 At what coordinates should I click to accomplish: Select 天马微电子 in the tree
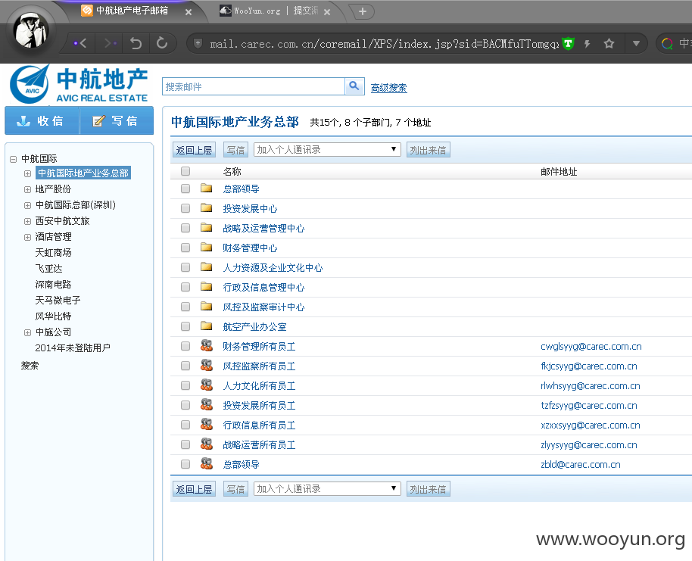point(58,300)
